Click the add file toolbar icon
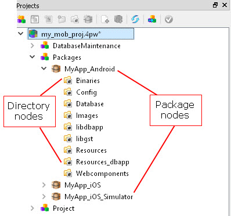 (105, 19)
